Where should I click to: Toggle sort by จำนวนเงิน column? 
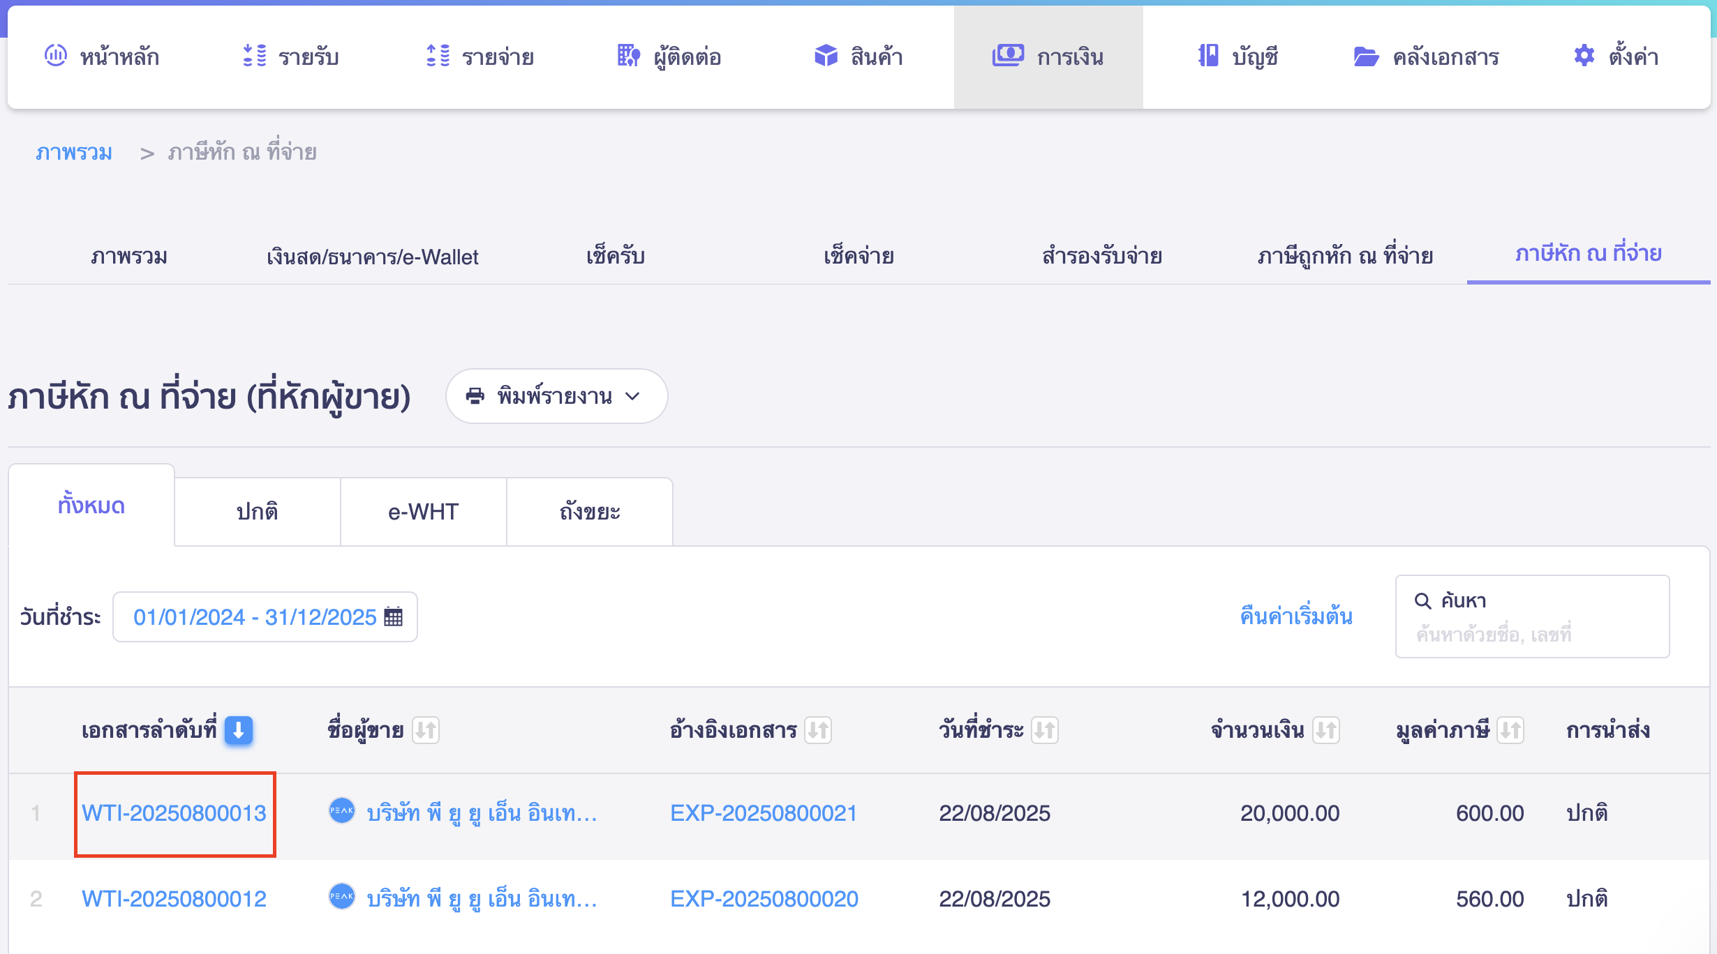(1325, 730)
